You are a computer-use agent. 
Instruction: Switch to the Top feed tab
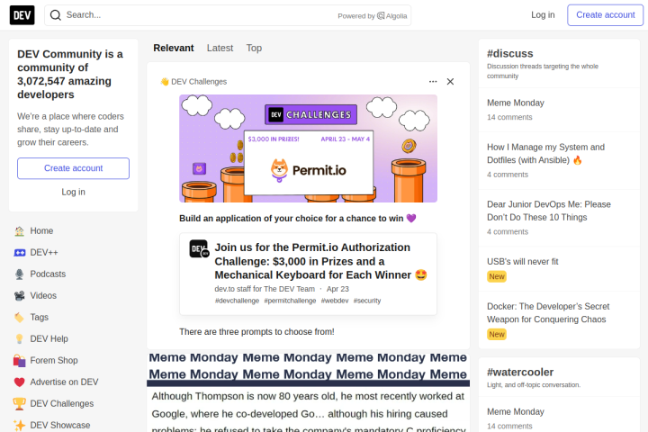pos(254,48)
